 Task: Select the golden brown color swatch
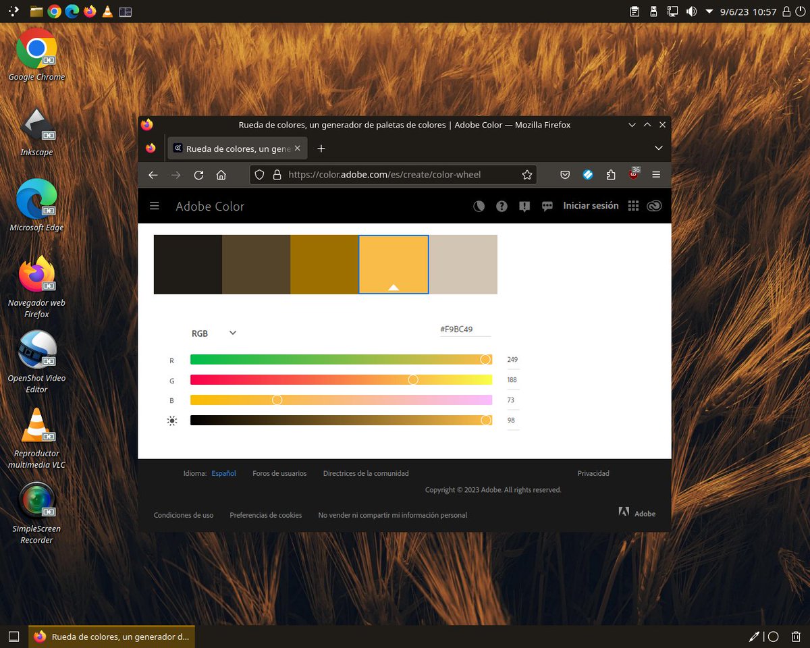click(x=324, y=265)
